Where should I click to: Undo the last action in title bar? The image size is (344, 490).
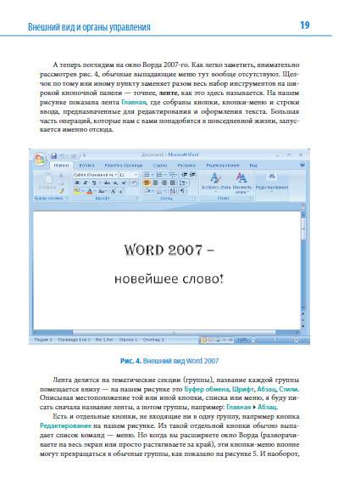coord(62,155)
